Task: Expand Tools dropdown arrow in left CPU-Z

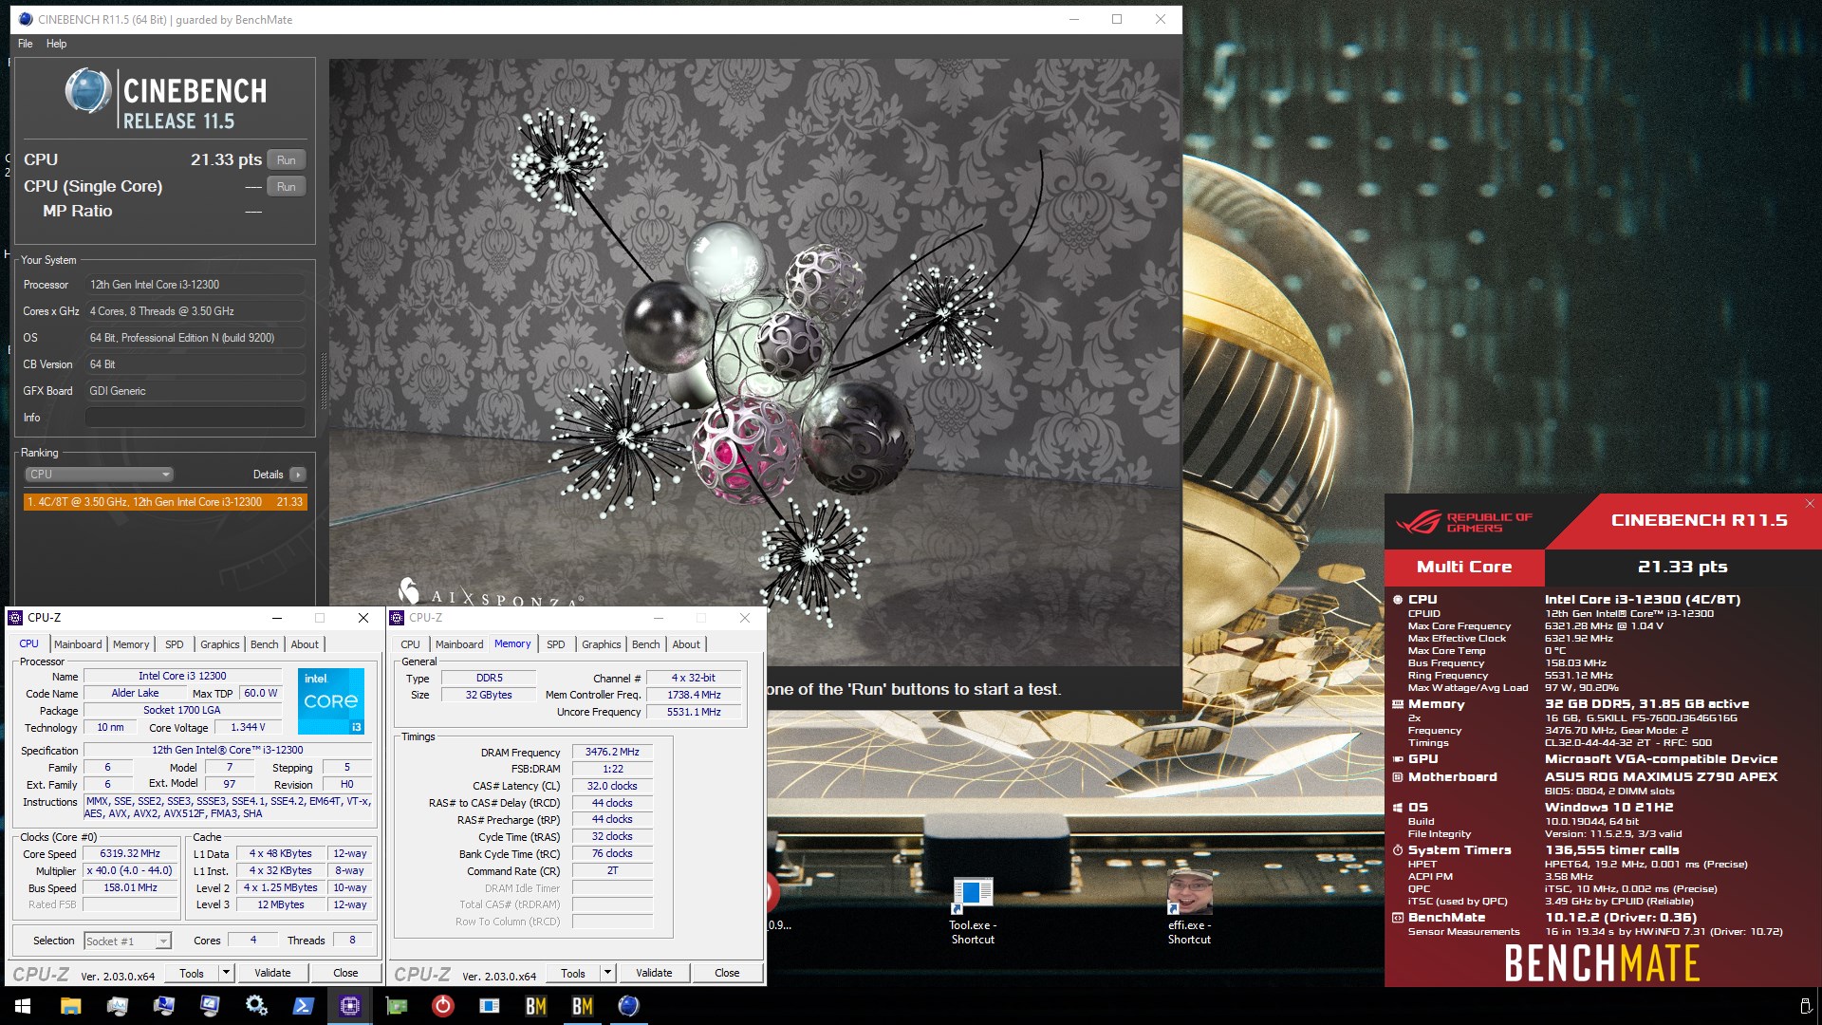Action: pos(226,973)
